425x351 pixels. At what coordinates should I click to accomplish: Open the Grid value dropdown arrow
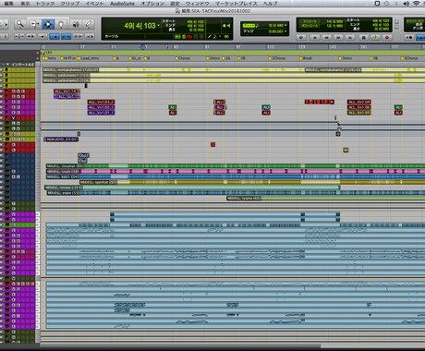point(285,25)
